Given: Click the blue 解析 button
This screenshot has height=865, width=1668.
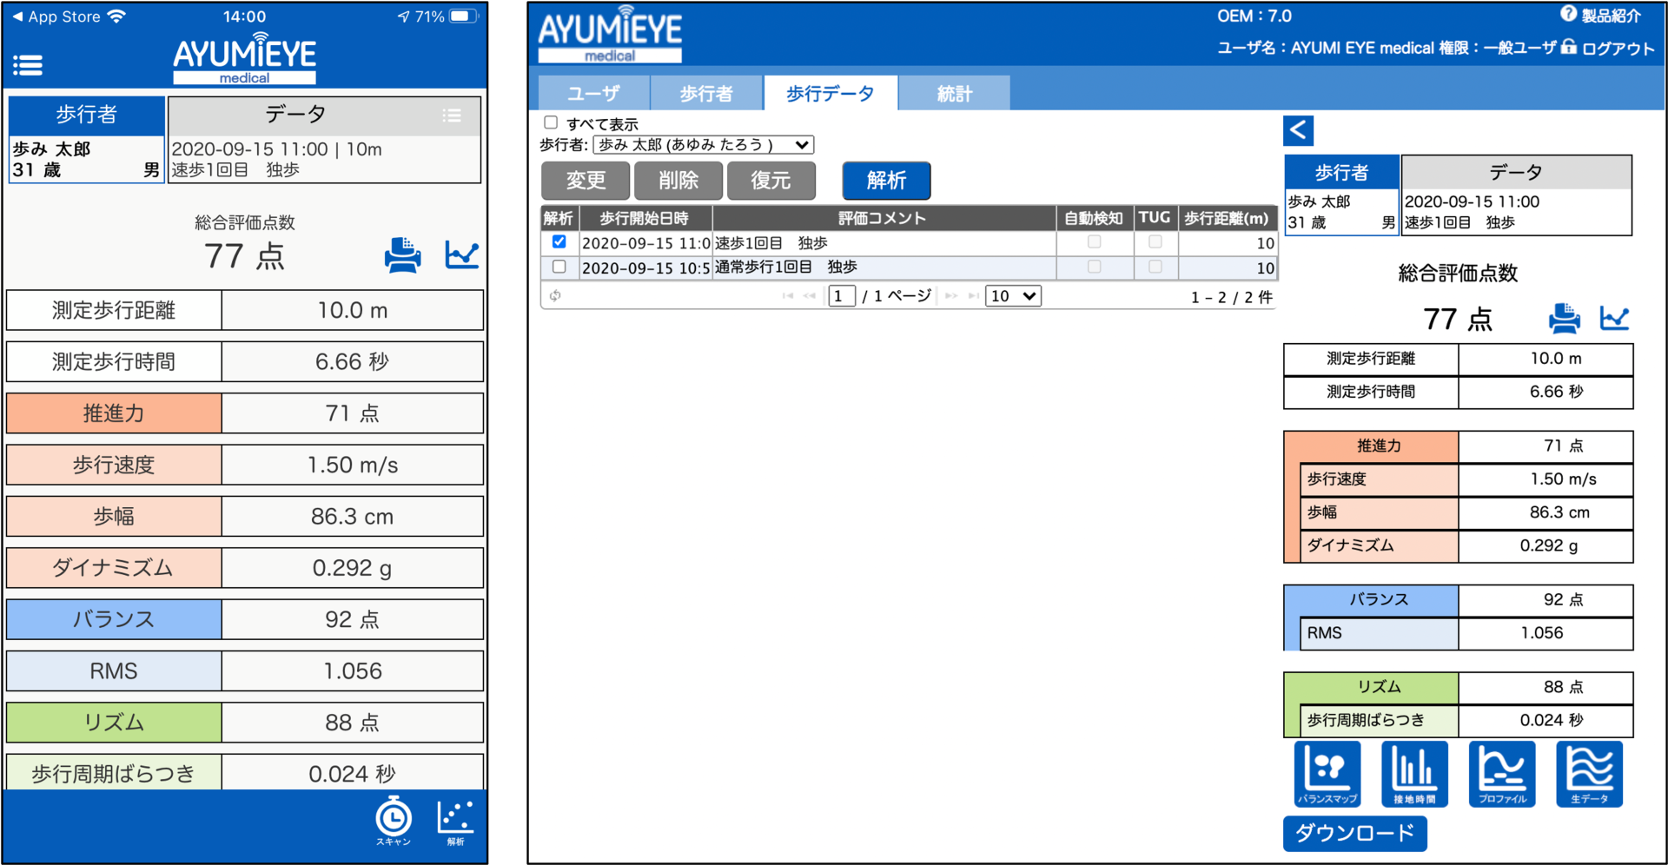Looking at the screenshot, I should (886, 181).
